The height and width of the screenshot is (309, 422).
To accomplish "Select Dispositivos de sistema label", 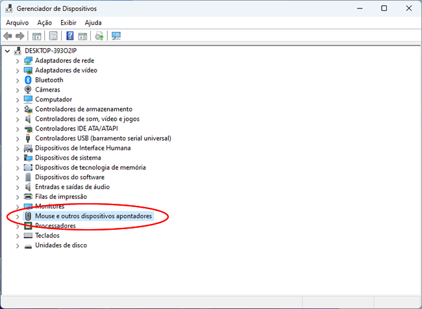I will coord(68,158).
